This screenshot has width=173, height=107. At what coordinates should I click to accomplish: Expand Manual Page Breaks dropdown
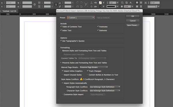pyautogui.click(x=94, y=67)
